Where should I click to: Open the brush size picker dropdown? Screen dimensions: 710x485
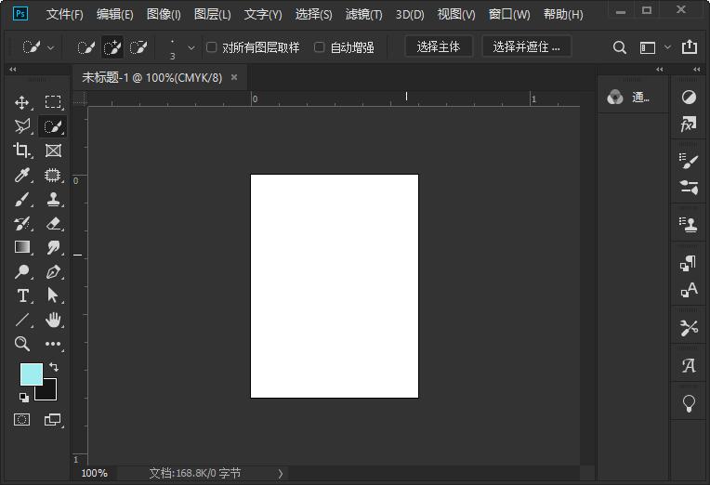pos(191,47)
